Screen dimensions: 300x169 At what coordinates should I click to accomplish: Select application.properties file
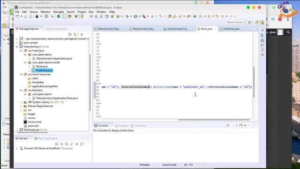coord(45,86)
